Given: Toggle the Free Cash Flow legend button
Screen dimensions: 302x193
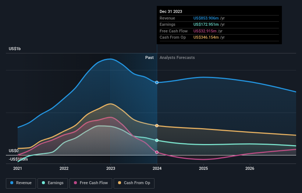Looking at the screenshot, I should click(x=91, y=183).
